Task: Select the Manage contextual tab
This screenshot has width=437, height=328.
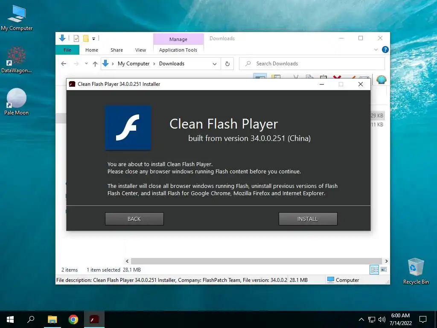Action: [178, 39]
